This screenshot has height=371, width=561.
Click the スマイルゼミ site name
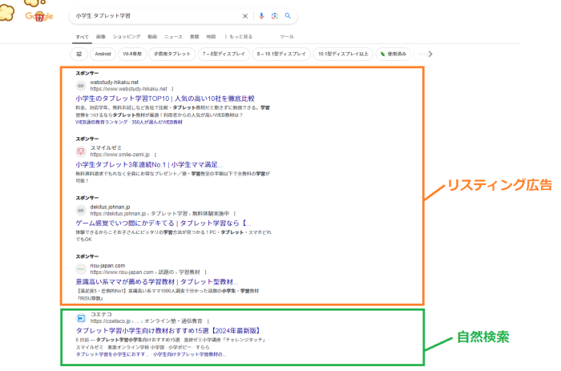coord(106,148)
